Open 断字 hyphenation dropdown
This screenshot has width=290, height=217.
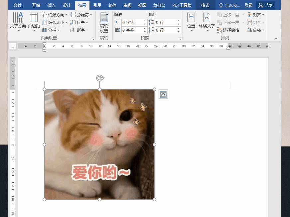point(79,30)
